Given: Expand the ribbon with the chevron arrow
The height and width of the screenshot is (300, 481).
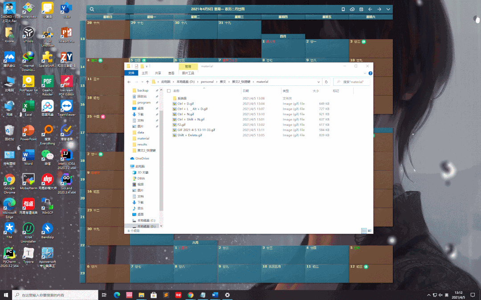Looking at the screenshot, I should click(x=364, y=72).
